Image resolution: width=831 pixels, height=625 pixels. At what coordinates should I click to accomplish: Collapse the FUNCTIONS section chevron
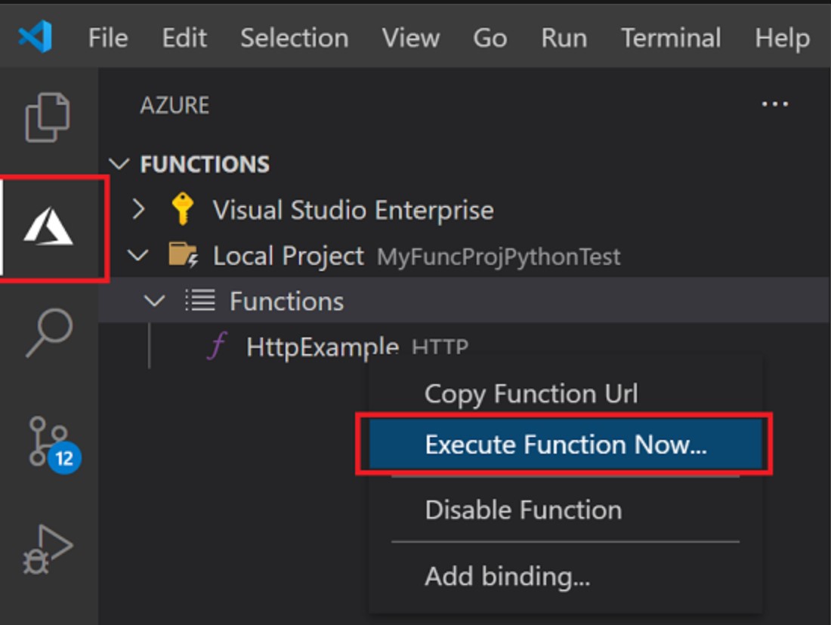(119, 165)
